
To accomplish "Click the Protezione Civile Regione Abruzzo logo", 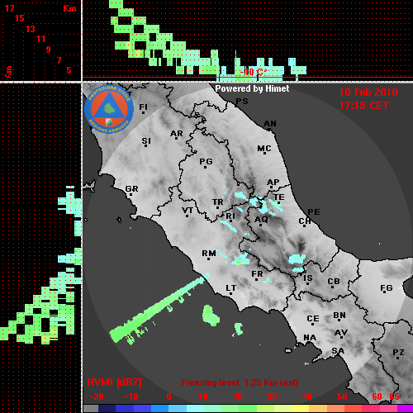I will tap(109, 109).
